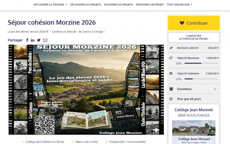Click the Donateurs people icon

click(x=171, y=89)
